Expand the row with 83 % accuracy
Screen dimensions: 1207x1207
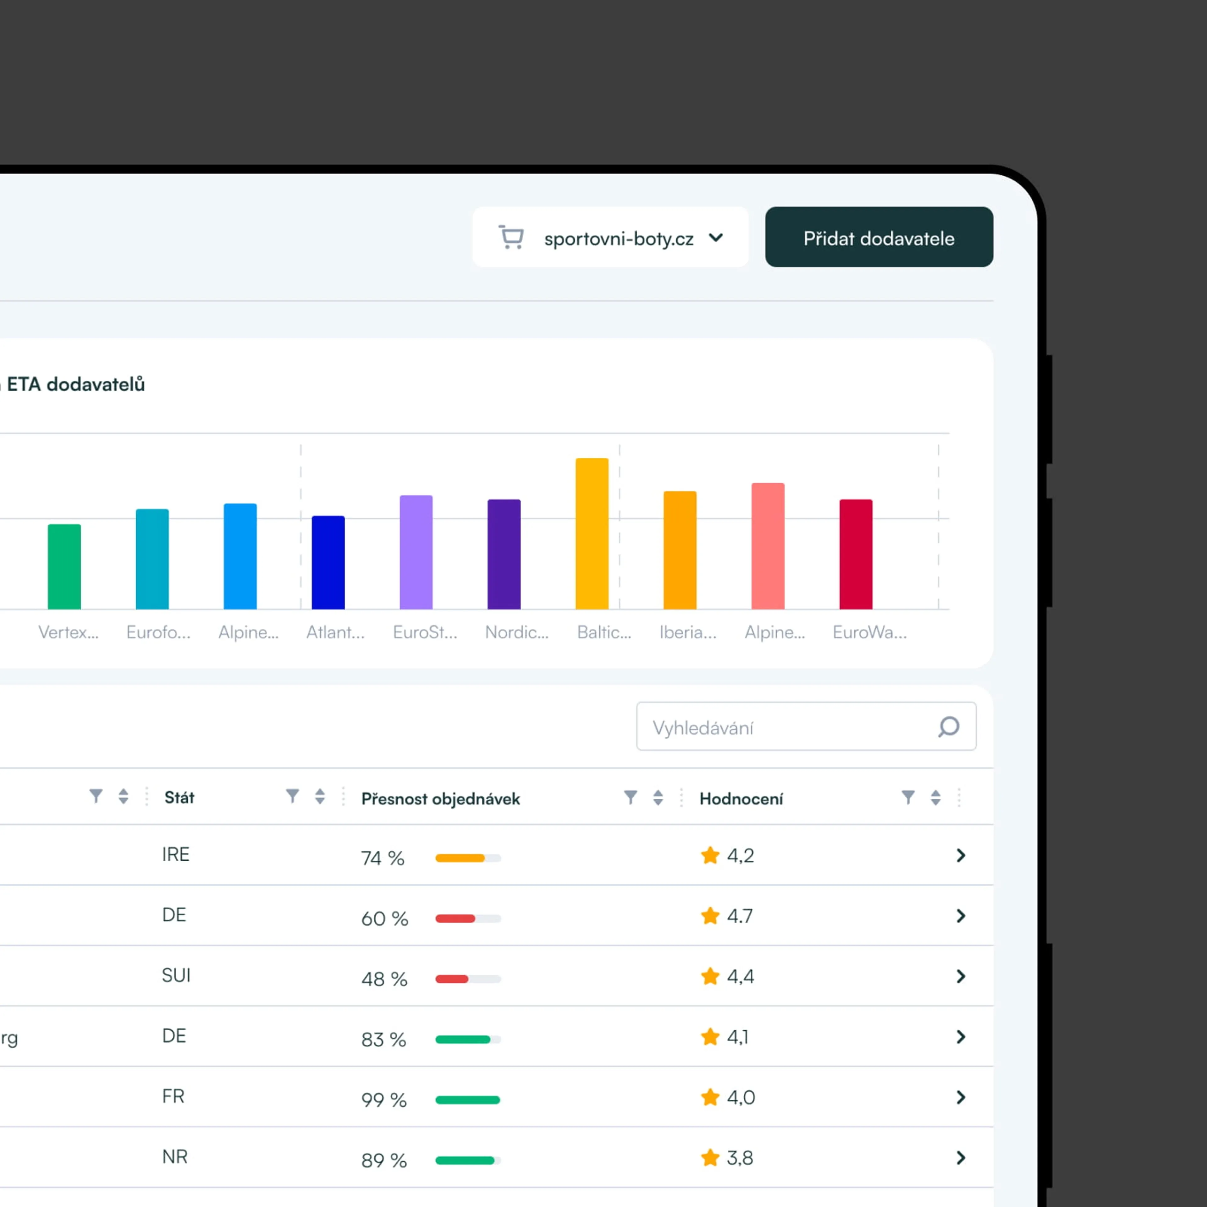961,1037
